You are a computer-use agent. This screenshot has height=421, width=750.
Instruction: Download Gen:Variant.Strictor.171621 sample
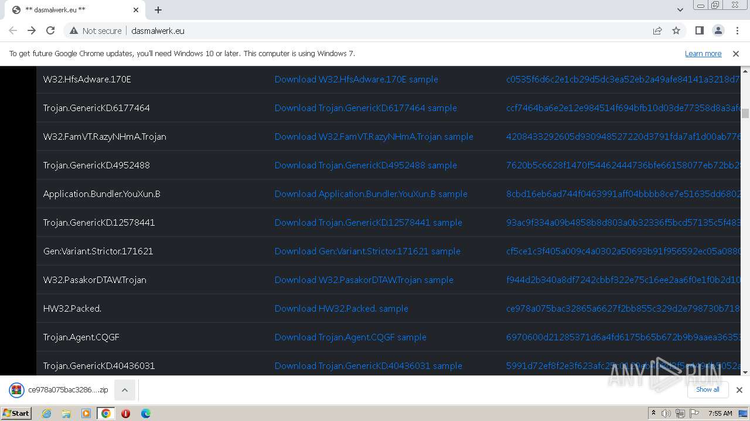click(x=367, y=251)
